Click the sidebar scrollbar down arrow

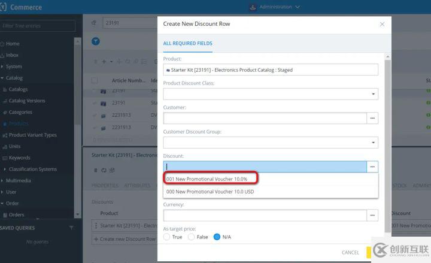(x=77, y=214)
